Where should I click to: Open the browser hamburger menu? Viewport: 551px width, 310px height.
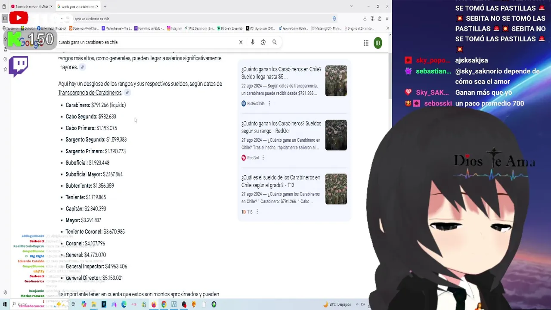[x=387, y=19]
